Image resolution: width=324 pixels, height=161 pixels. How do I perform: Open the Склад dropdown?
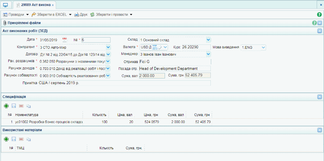tap(209, 40)
